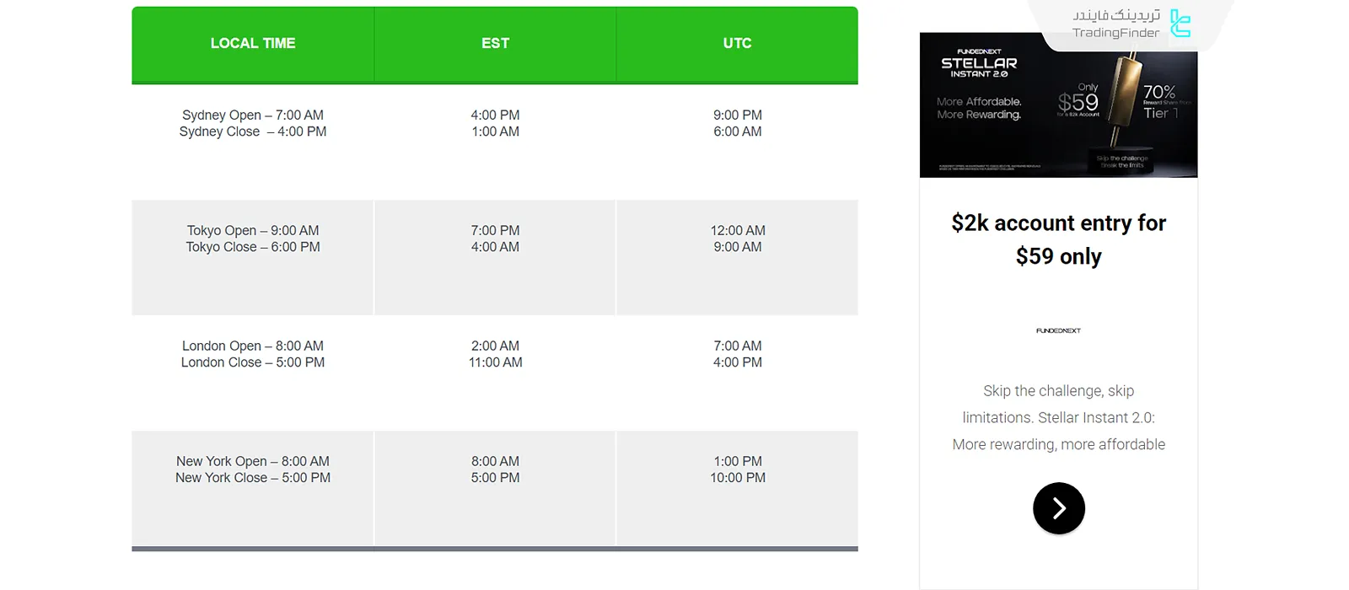Viewport: 1349px width, 590px height.
Task: Click the Tokyo session EST times cell
Action: (495, 239)
